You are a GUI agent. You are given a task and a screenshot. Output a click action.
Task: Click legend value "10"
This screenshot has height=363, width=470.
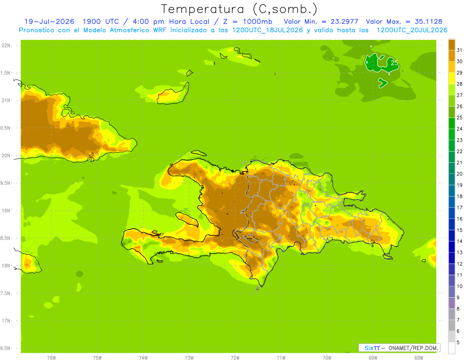pyautogui.click(x=460, y=286)
